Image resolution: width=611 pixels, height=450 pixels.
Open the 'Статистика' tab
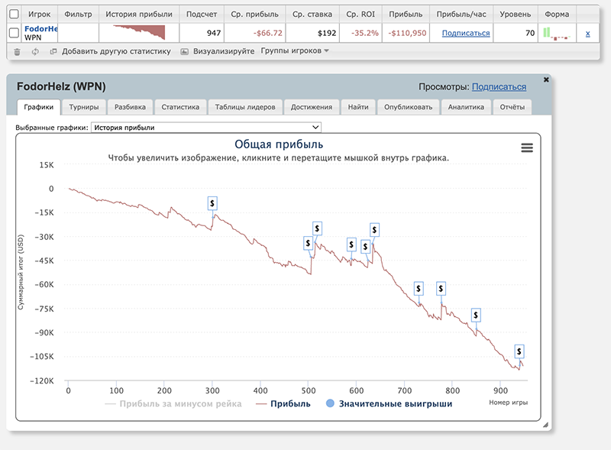[180, 107]
